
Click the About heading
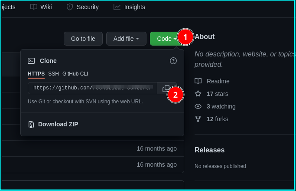point(205,37)
